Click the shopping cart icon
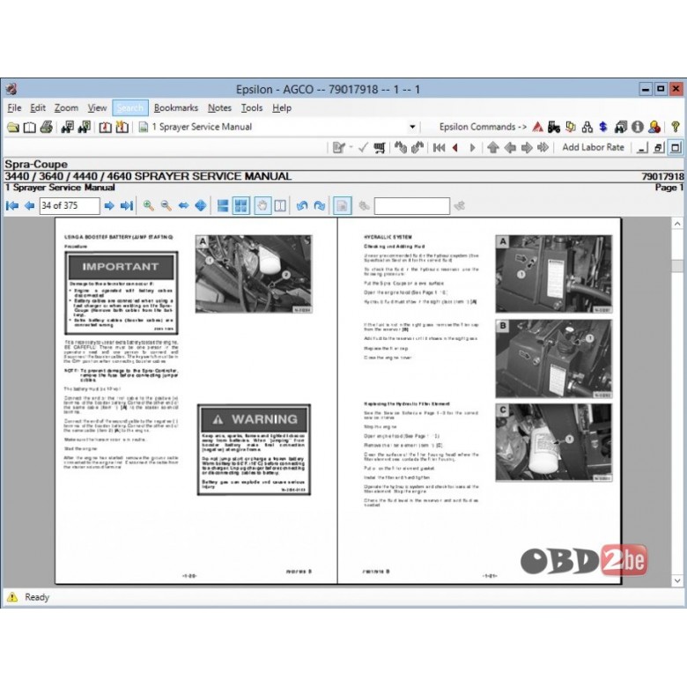 pyautogui.click(x=380, y=148)
